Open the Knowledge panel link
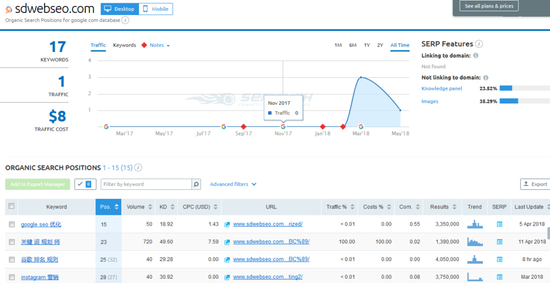The image size is (550, 283). [x=442, y=88]
